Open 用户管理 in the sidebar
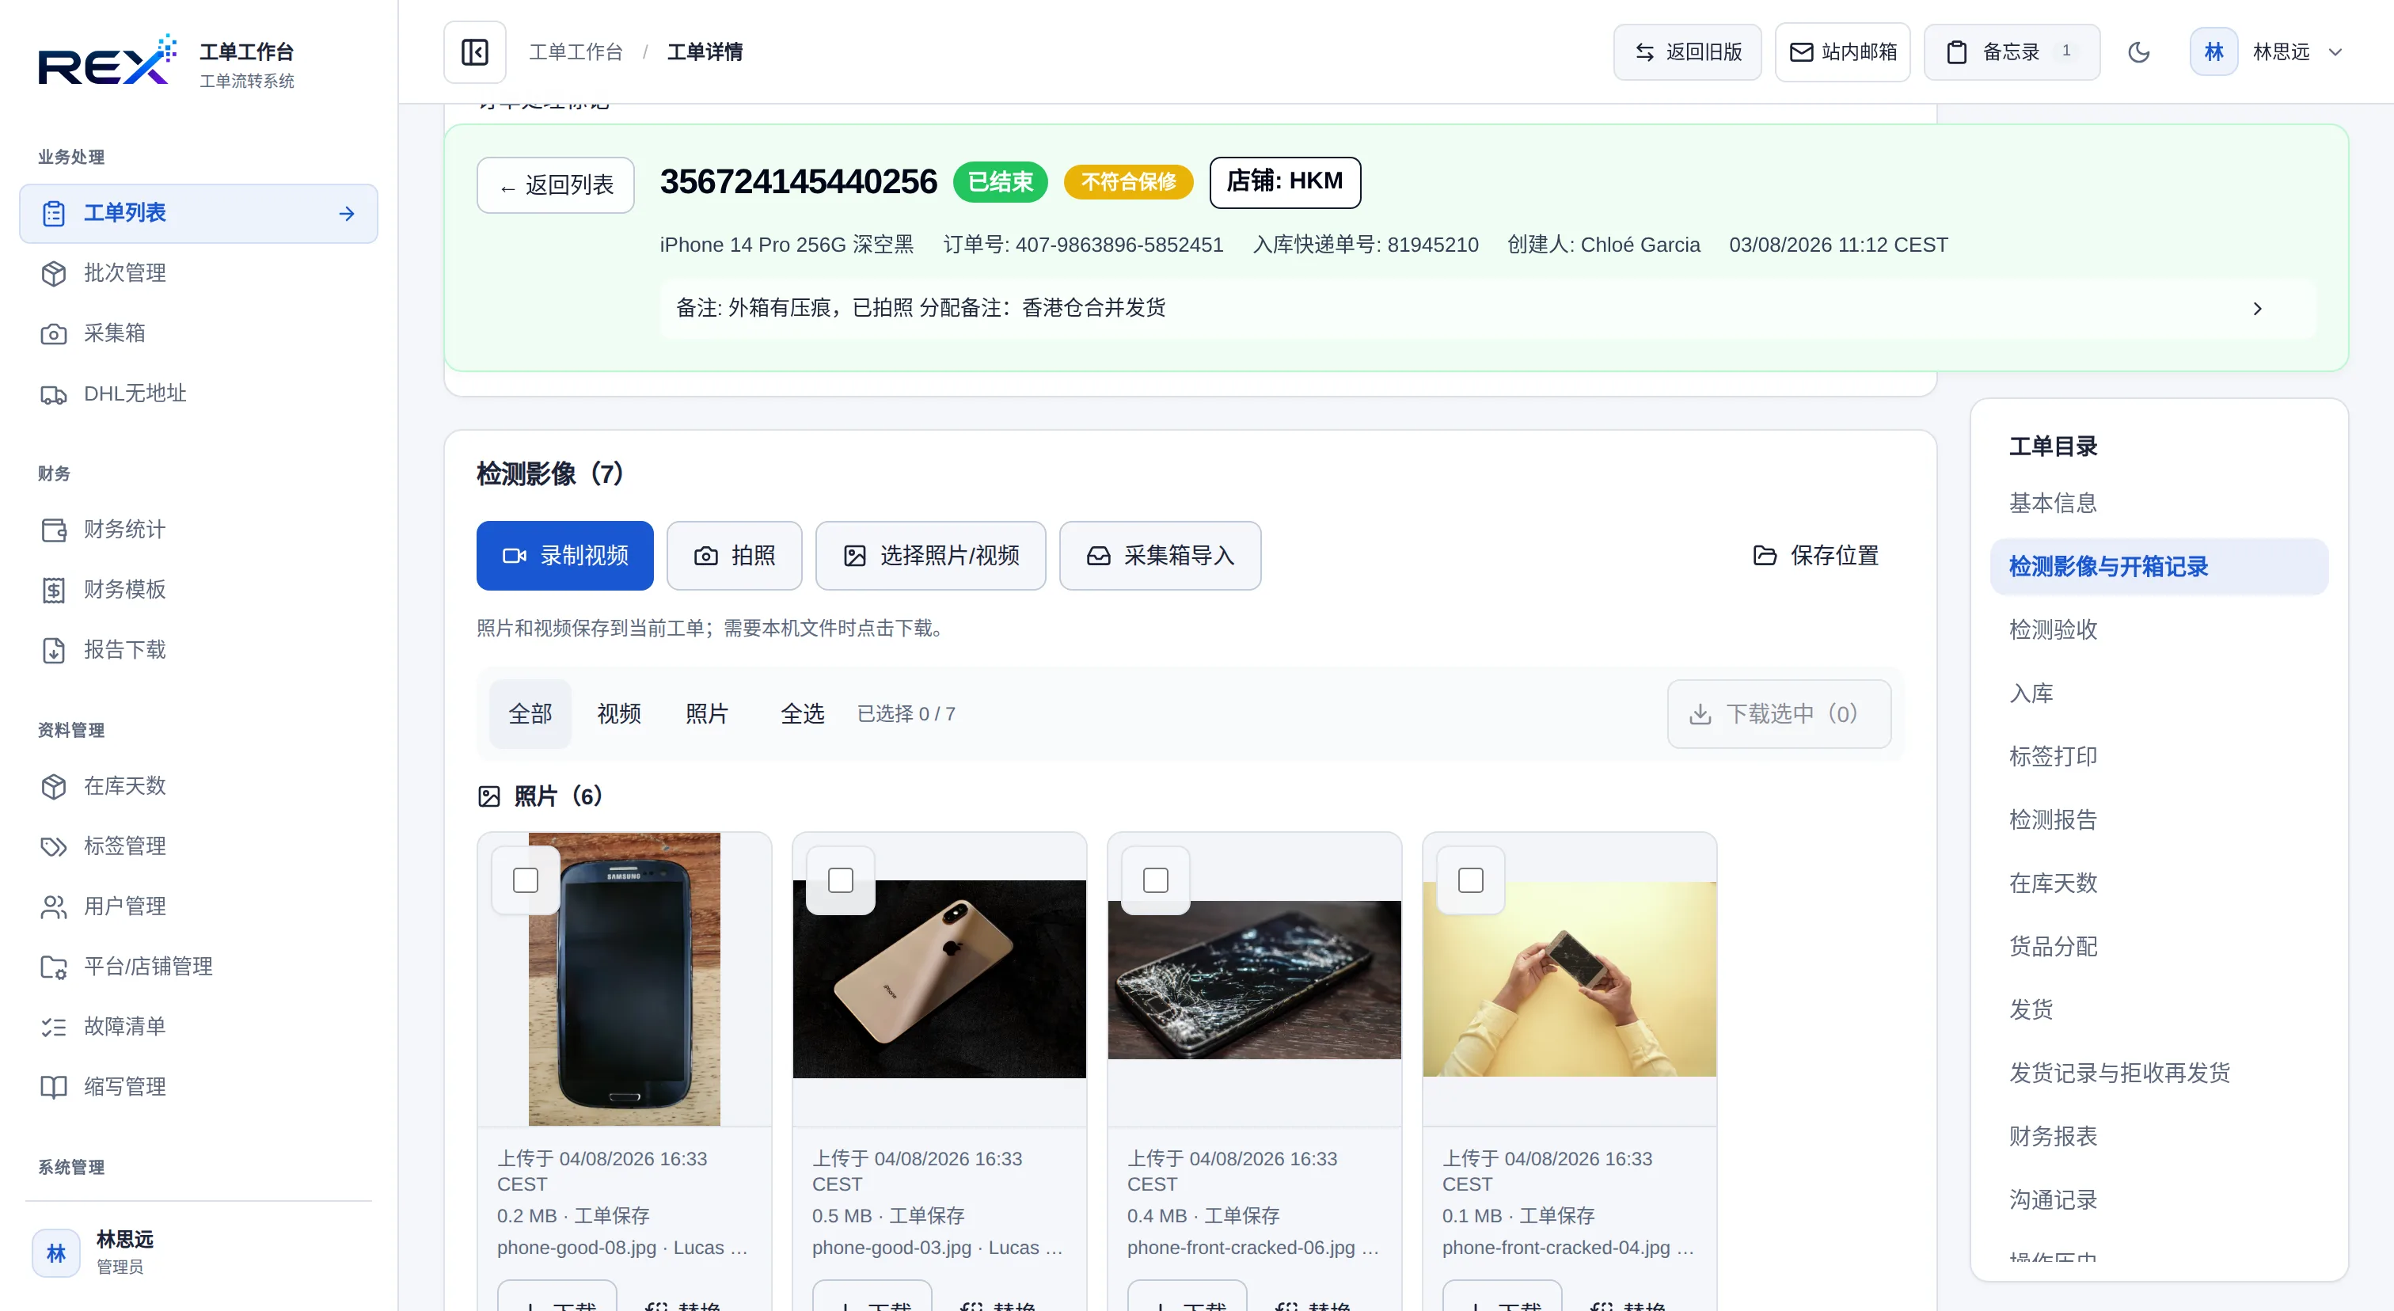Screen dimensions: 2394x1311 click(x=198, y=906)
